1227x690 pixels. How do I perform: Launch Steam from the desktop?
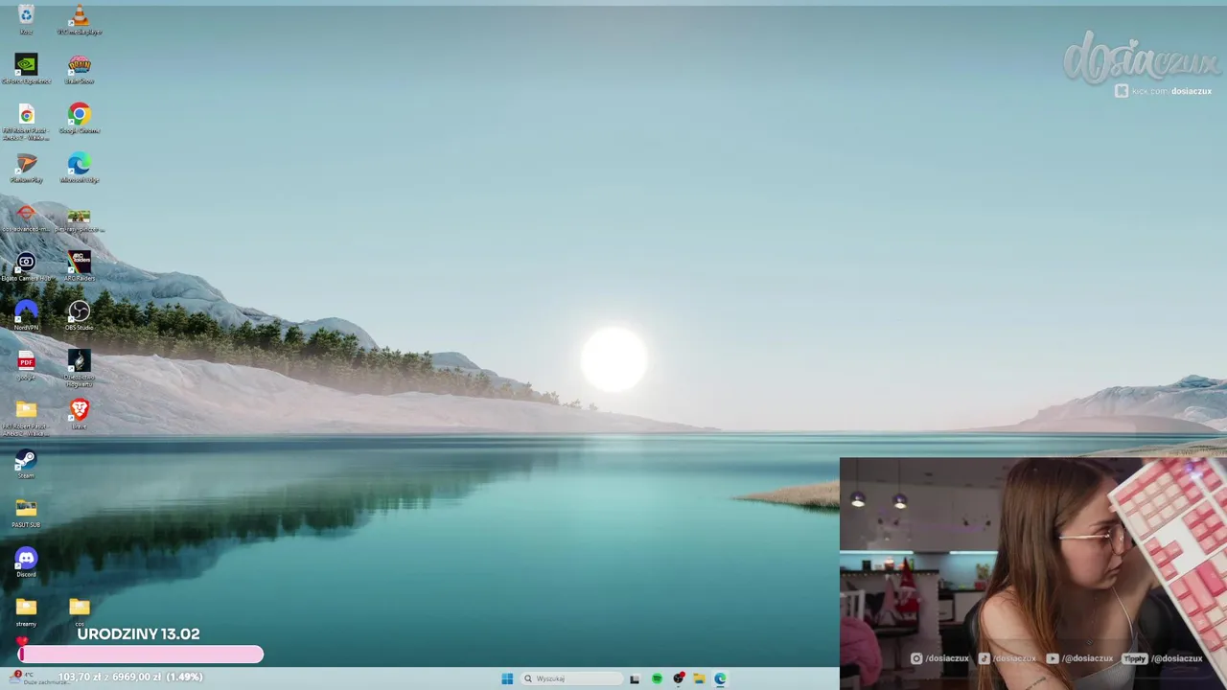pyautogui.click(x=26, y=463)
